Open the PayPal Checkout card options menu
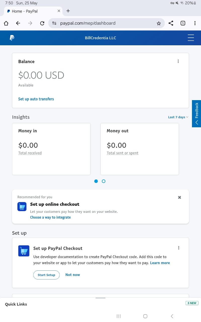The height and width of the screenshot is (322, 201). click(179, 248)
